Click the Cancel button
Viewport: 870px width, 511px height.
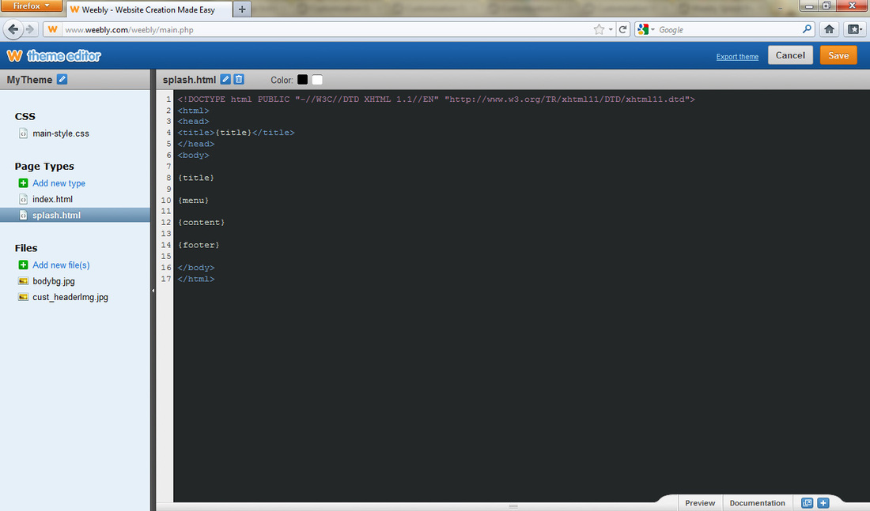[x=790, y=55]
